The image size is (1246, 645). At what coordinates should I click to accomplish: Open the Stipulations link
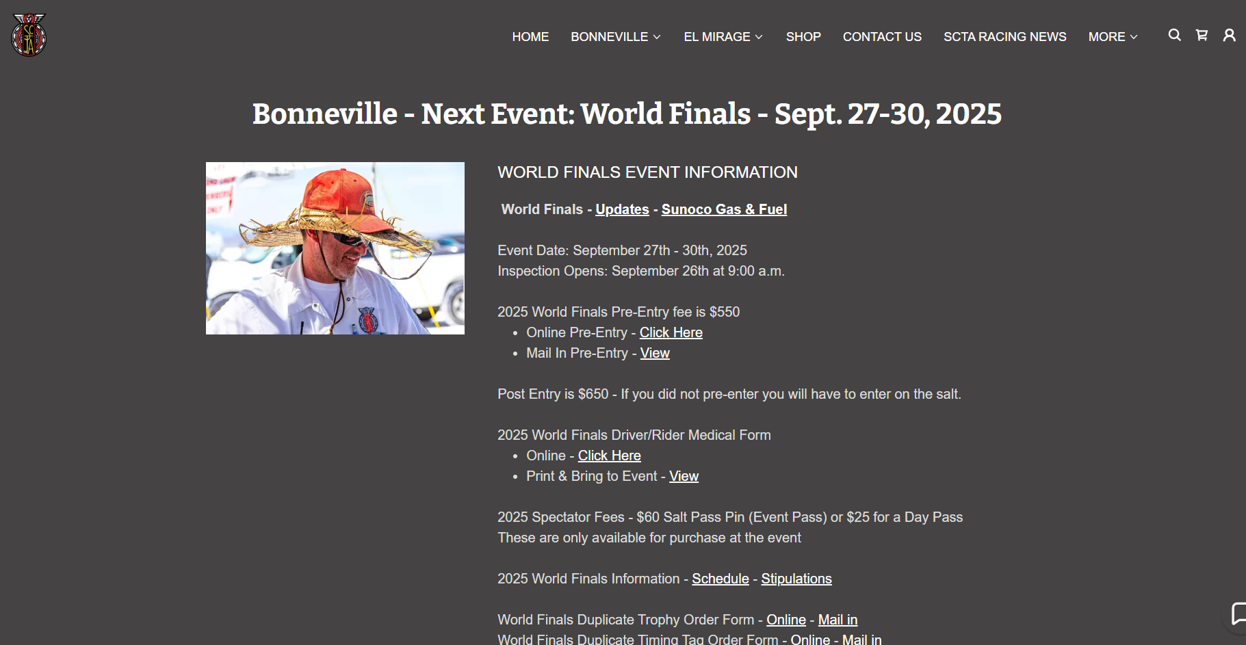[x=796, y=579]
